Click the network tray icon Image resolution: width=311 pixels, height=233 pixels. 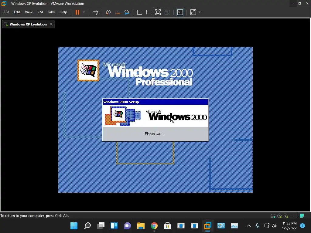(267, 226)
